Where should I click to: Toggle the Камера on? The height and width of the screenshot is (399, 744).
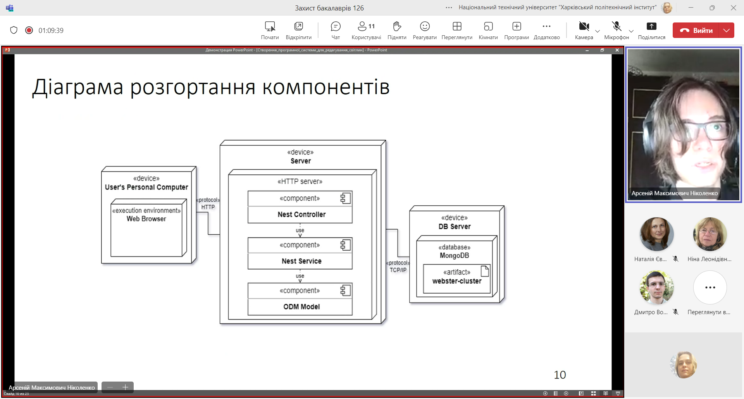point(584,30)
